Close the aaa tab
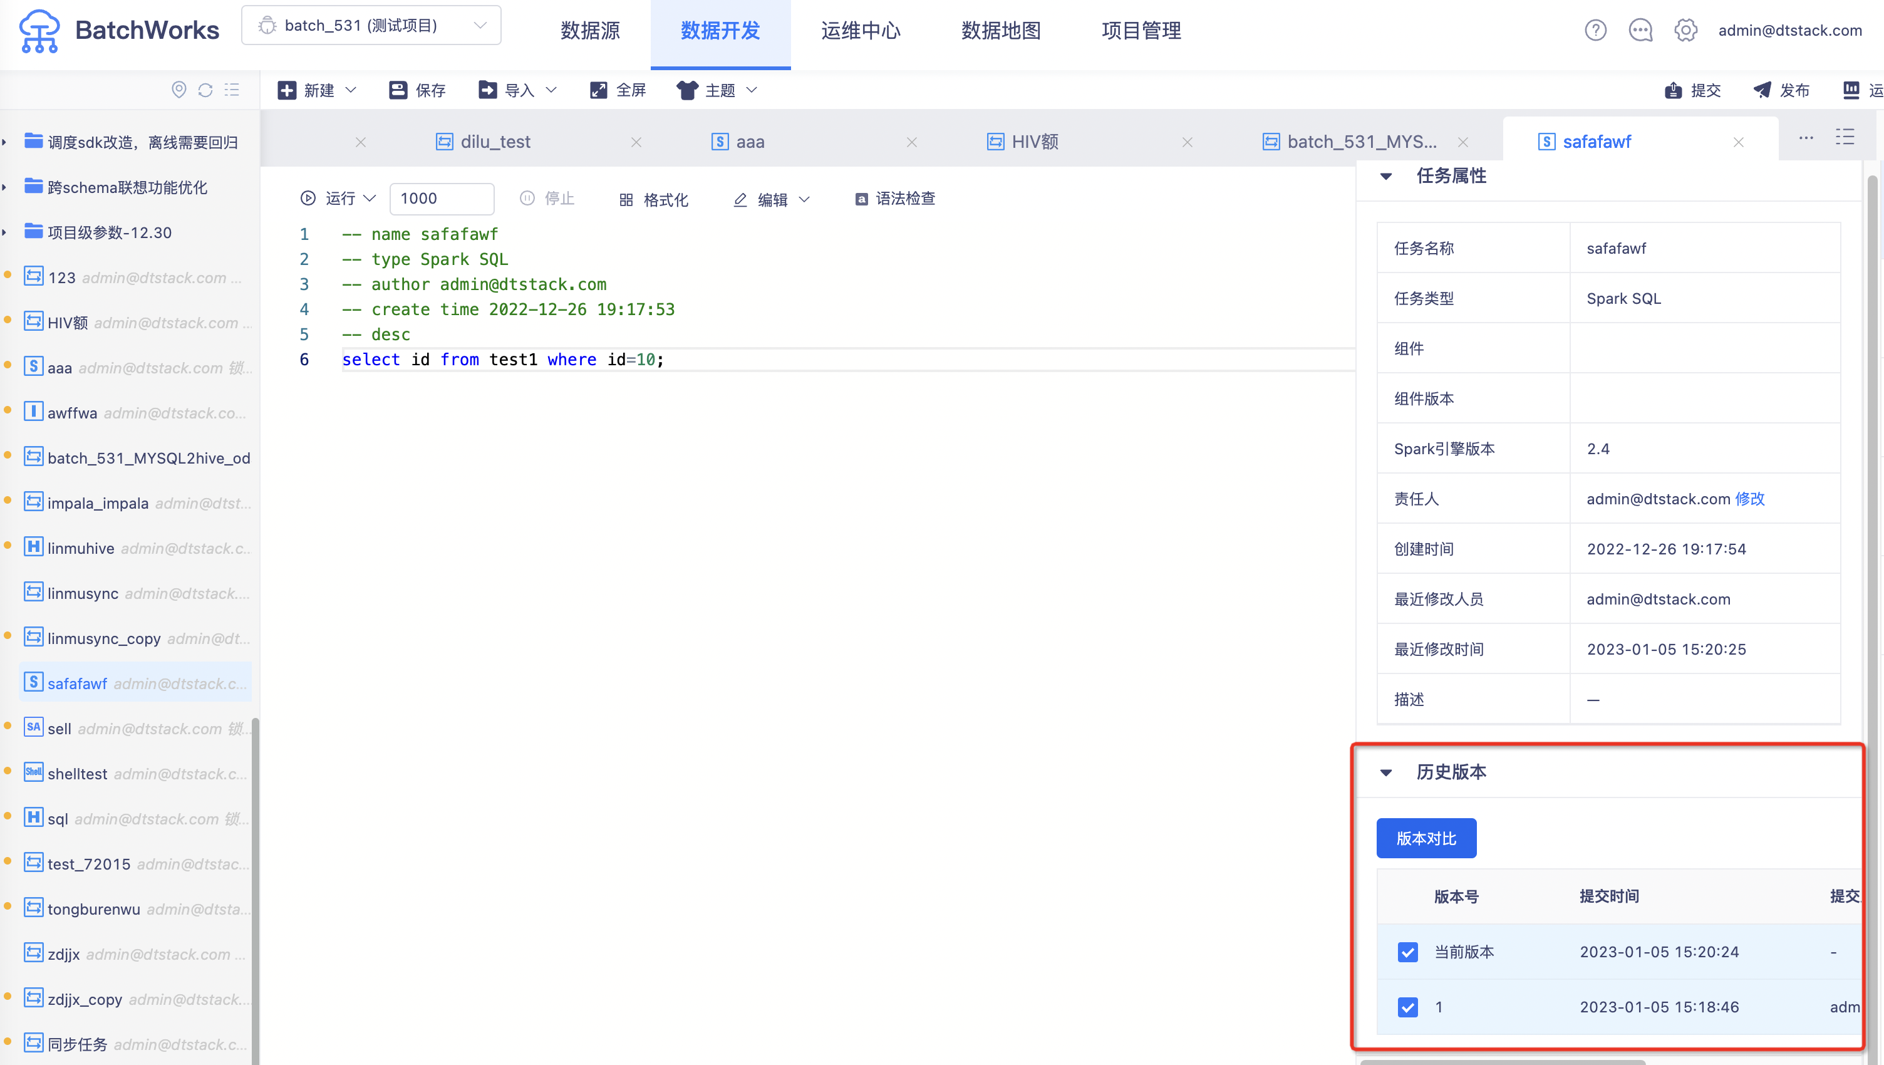 912,142
